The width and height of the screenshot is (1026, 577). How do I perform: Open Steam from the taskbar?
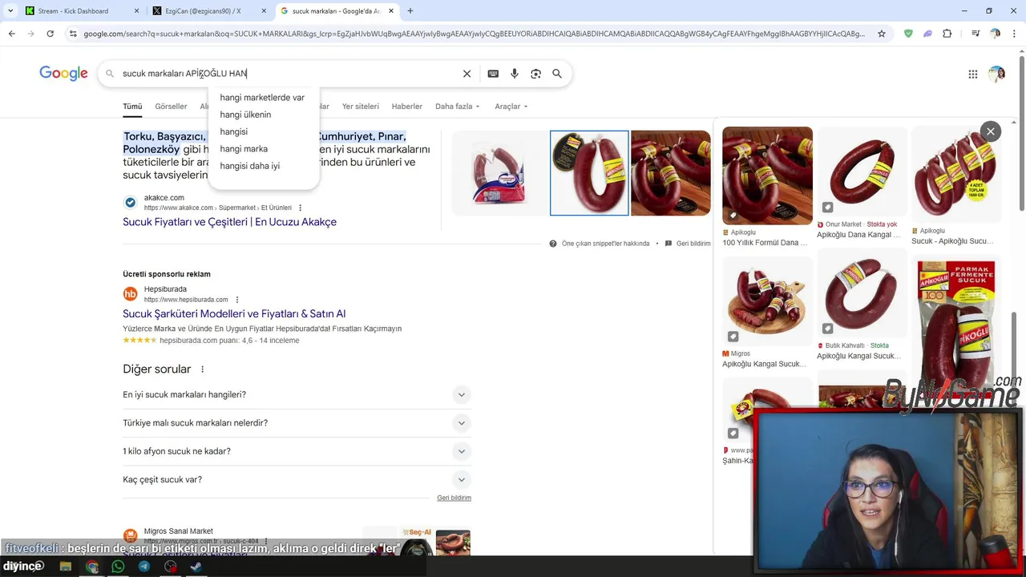(196, 567)
